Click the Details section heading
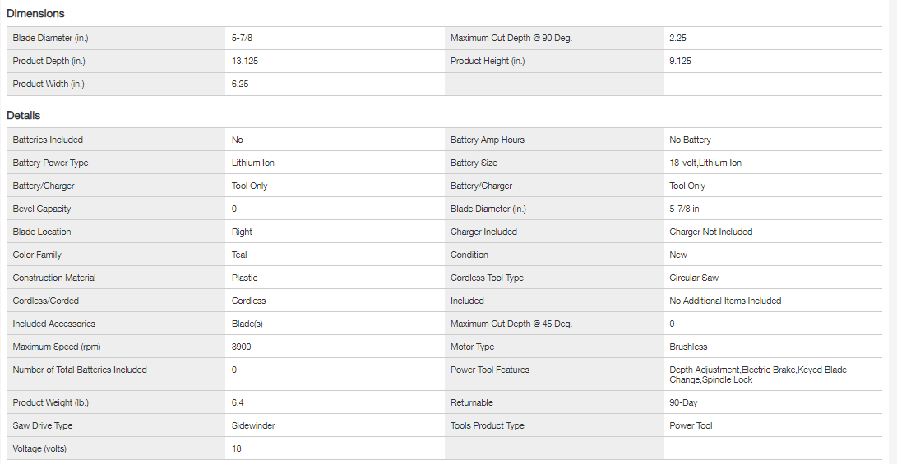 pyautogui.click(x=24, y=116)
